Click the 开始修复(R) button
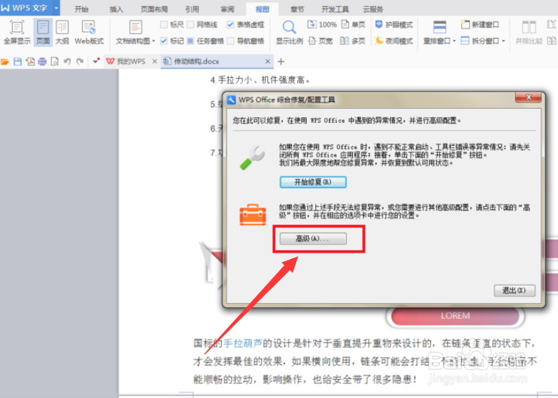Screen dimensions: 558x398 tap(313, 182)
